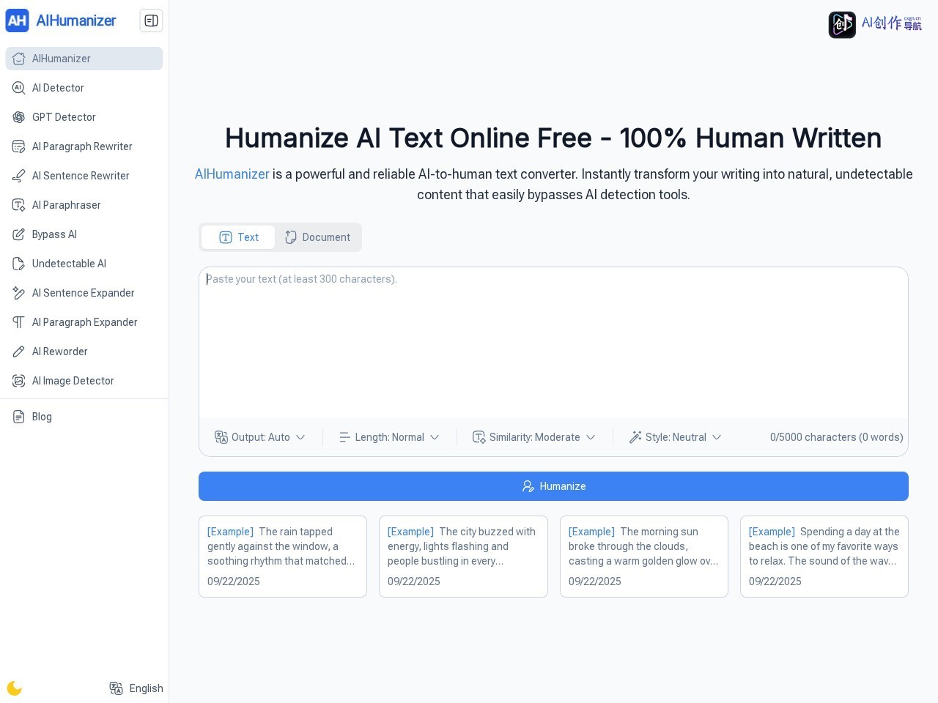Click the AIHumanizer link in the description
The image size is (938, 703).
(232, 174)
